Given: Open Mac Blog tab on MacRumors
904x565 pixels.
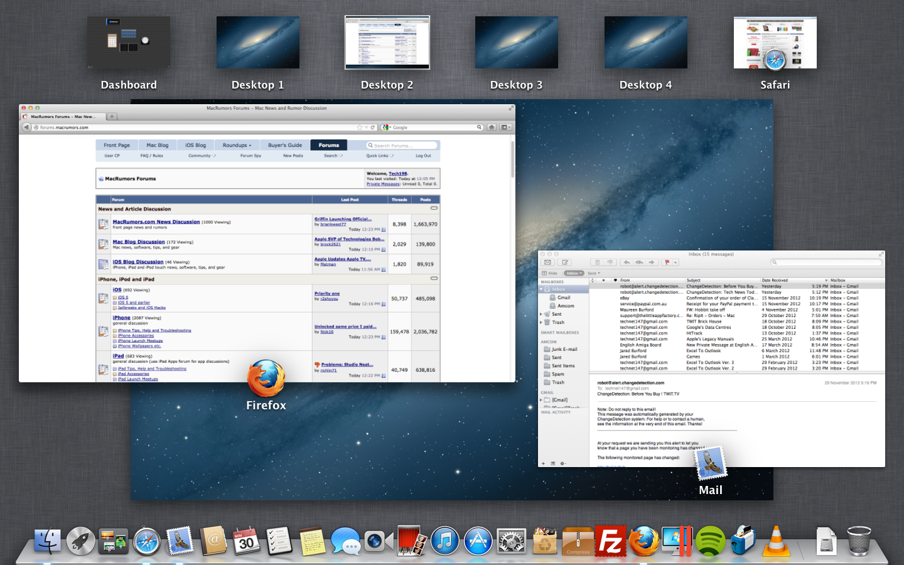Looking at the screenshot, I should pos(158,145).
